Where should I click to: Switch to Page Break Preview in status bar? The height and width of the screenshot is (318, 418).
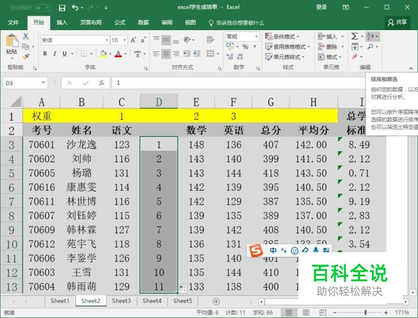point(323,313)
